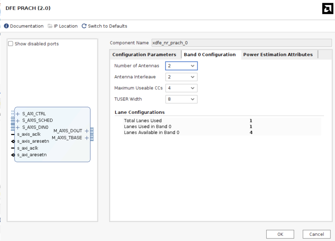This screenshot has height=241, width=335.
Task: Enable Show disabled ports checkbox
Action: pos(11,44)
